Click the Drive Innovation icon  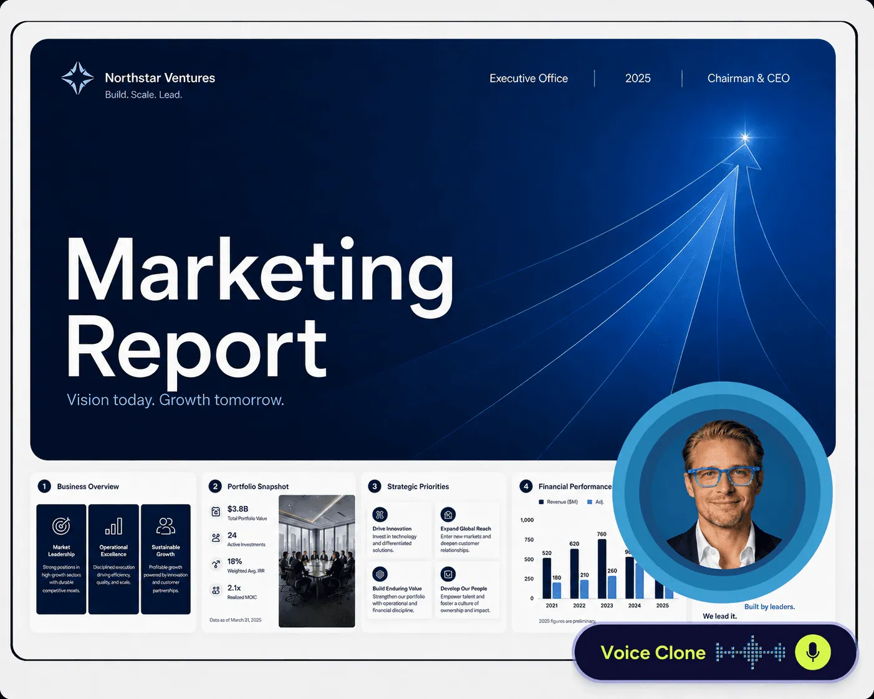(380, 515)
